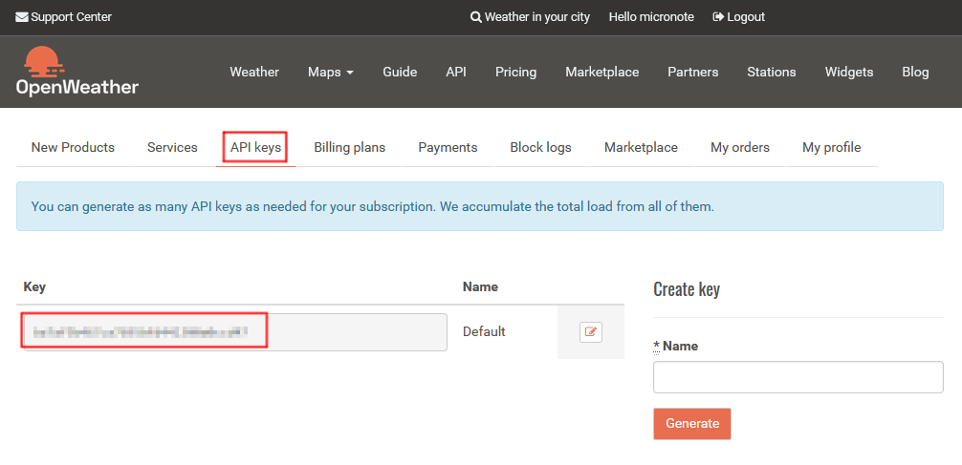
Task: Switch to the Services tab
Action: (172, 147)
